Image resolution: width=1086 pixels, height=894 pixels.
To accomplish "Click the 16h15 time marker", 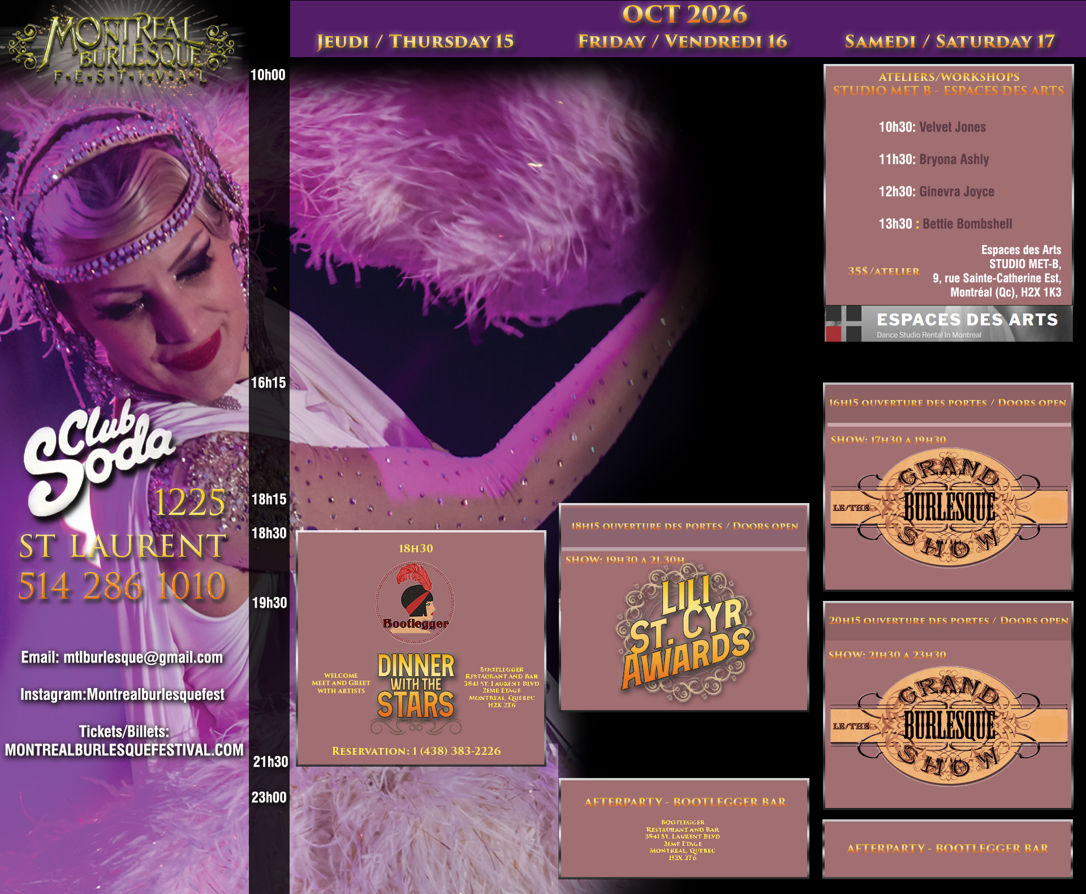I will pos(269,383).
